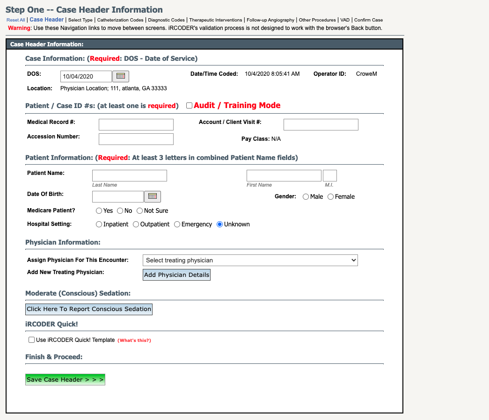Select the Pay Class N/A text
Screen dimensions: 489x420
coord(276,139)
